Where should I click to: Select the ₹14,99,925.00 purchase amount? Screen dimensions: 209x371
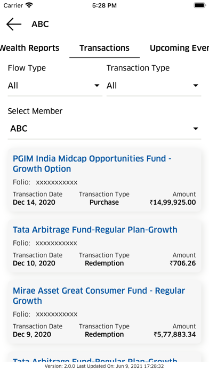click(x=173, y=203)
